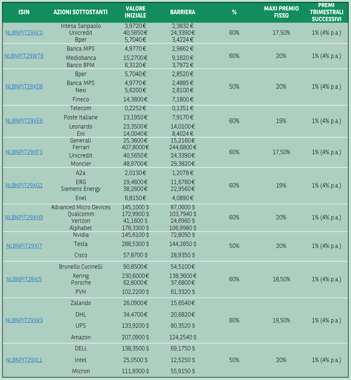
Task: Click the NLBNPIT29XK3 ISIN link
Action: [x=24, y=321]
